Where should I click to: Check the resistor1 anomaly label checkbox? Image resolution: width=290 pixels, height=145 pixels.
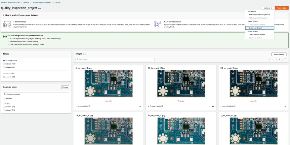(x=4, y=107)
